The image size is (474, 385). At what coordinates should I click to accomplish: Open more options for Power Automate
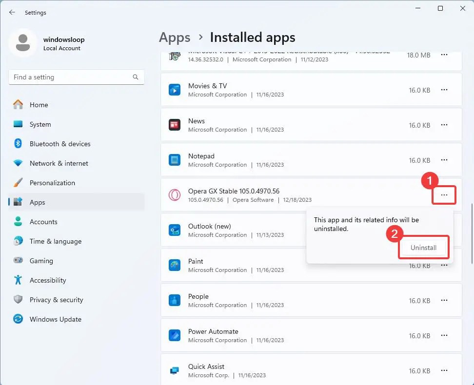click(x=444, y=335)
